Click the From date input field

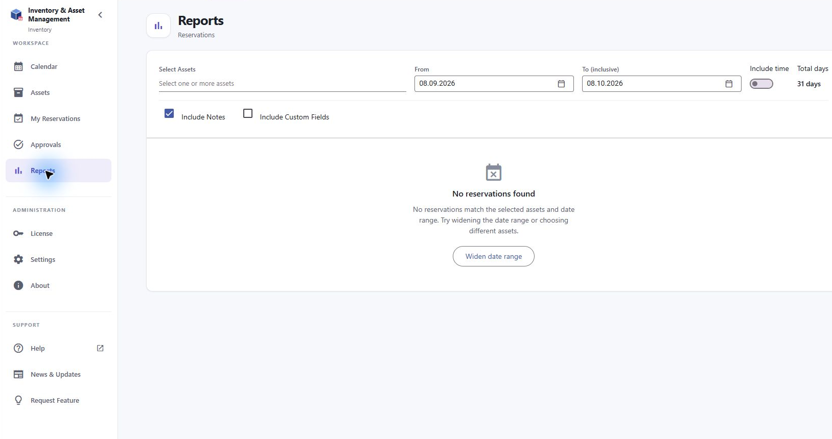[494, 84]
